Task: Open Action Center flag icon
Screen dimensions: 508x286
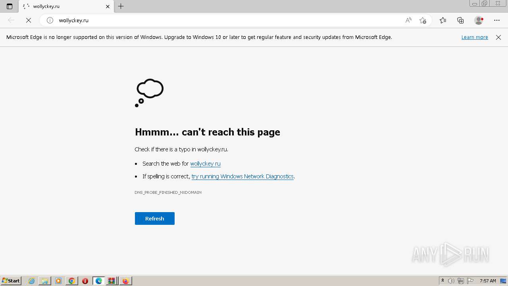Action: tap(470, 281)
